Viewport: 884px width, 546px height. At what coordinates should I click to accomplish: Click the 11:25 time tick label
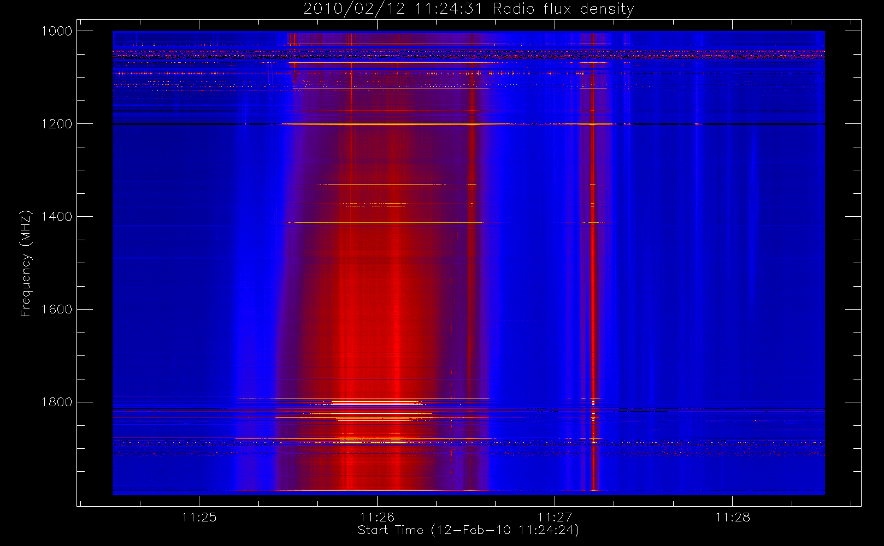(199, 517)
